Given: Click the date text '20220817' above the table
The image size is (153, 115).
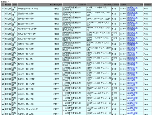Looking at the screenshot, I should point(5,2).
